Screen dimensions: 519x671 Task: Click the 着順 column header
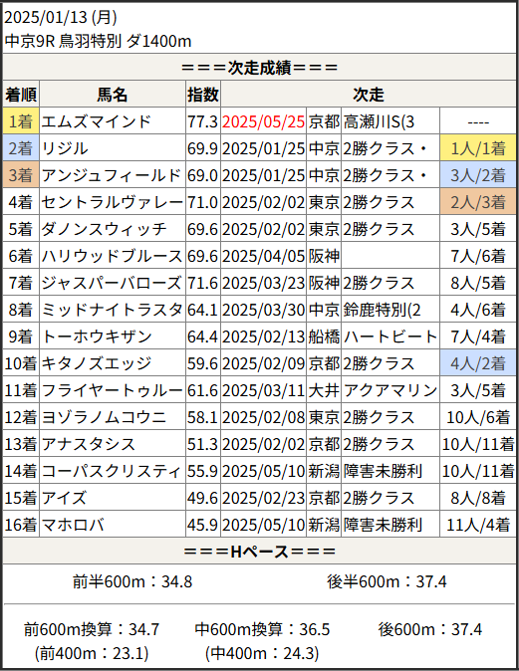pyautogui.click(x=21, y=95)
